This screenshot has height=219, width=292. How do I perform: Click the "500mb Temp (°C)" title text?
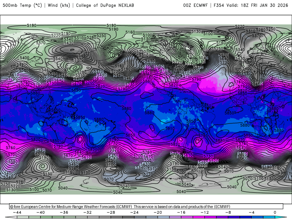pyautogui.click(x=22, y=5)
